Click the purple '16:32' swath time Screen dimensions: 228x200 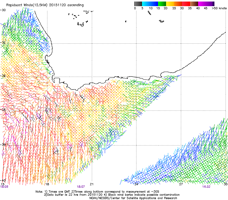[x=206, y=187]
